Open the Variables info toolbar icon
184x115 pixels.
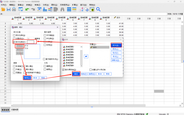point(50,9)
